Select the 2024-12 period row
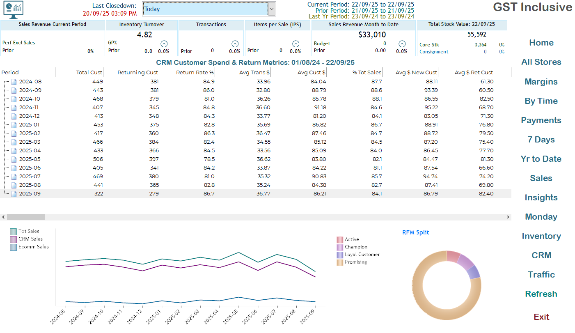Image resolution: width=575 pixels, height=333 pixels. tap(30, 116)
